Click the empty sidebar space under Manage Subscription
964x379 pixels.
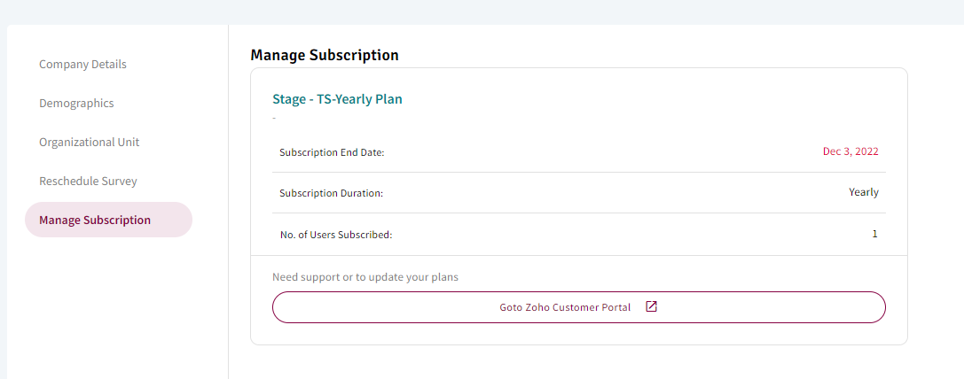pos(117,307)
